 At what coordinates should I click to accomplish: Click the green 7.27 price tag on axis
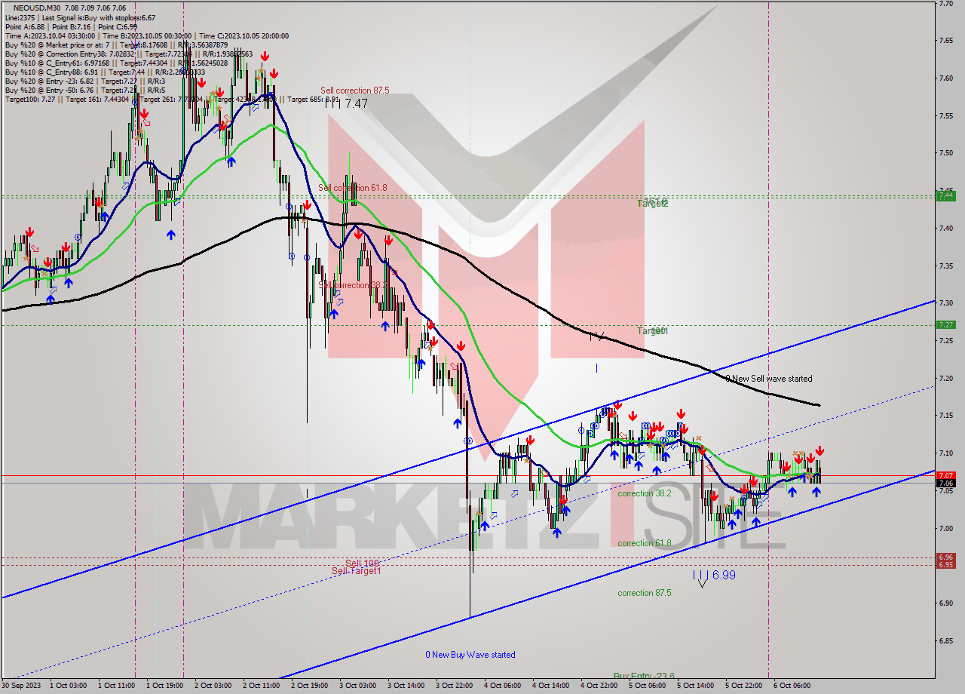click(x=945, y=324)
